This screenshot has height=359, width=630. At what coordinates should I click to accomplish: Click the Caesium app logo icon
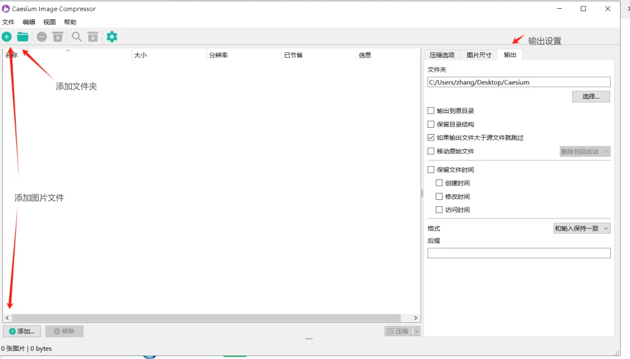tap(6, 8)
